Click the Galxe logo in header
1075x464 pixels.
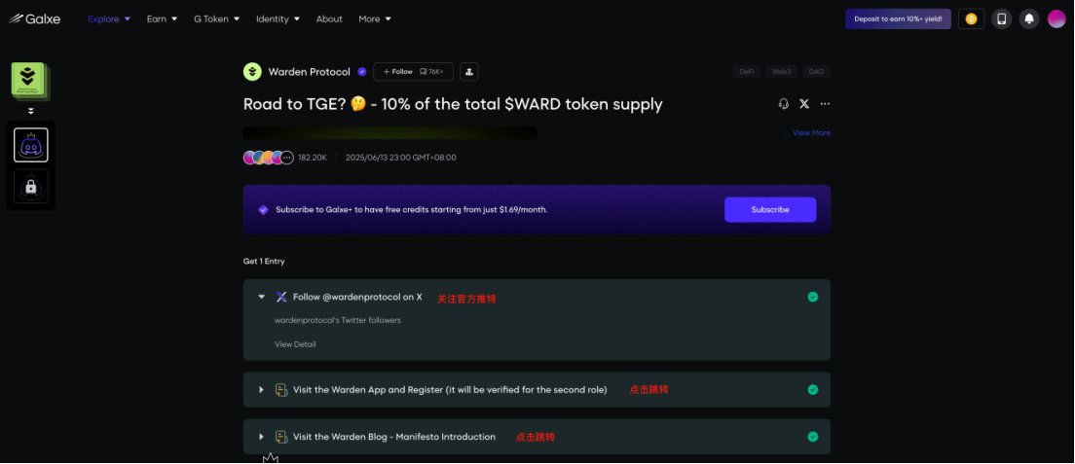coord(34,19)
